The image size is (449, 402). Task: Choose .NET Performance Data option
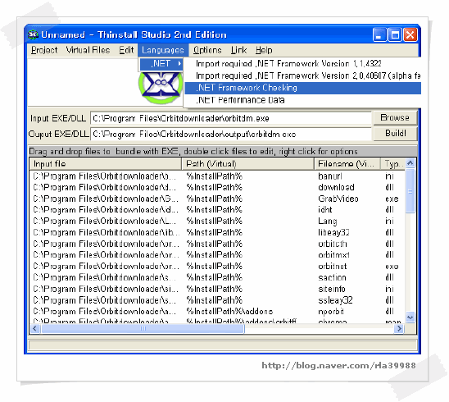click(302, 100)
